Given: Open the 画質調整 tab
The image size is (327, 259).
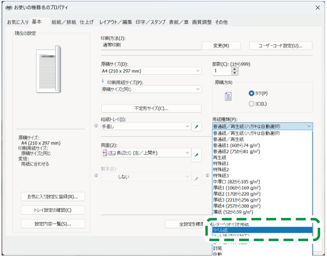Looking at the screenshot, I should [x=202, y=22].
